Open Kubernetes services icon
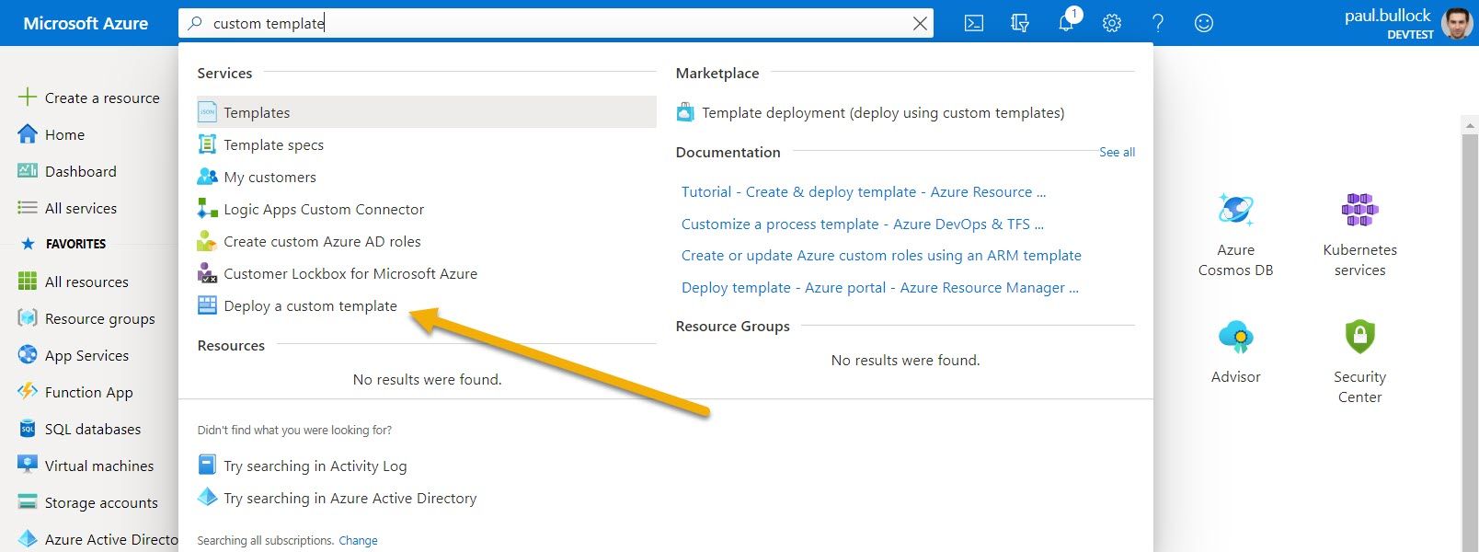 (1359, 212)
